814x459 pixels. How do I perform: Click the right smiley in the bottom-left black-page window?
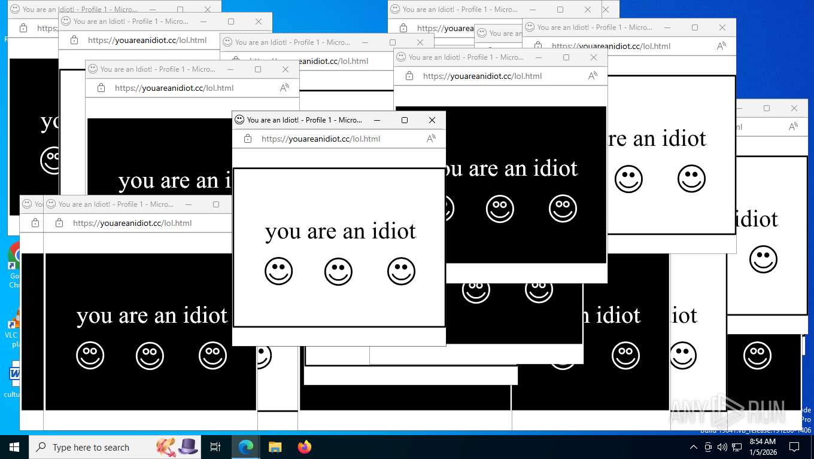[213, 356]
